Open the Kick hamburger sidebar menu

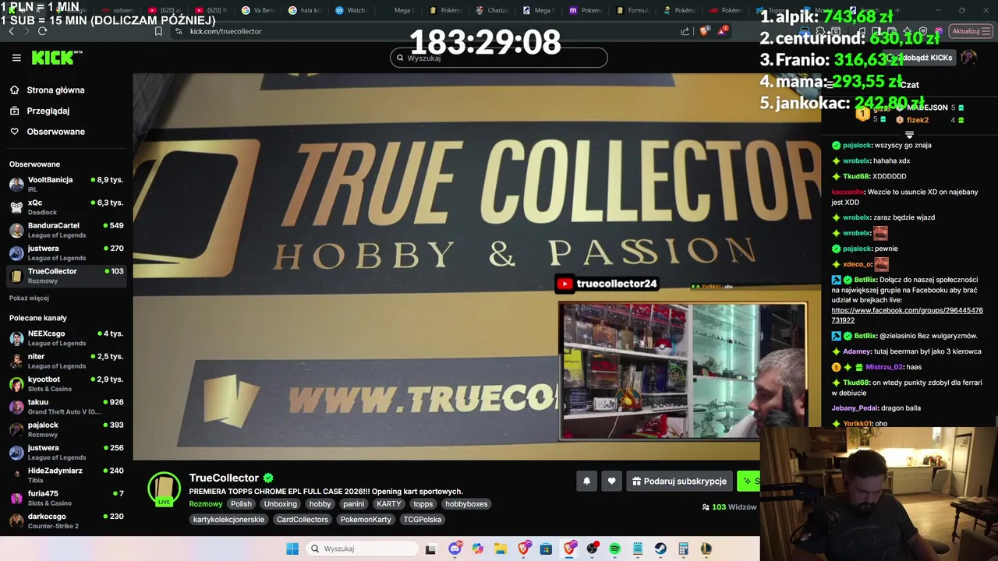[16, 58]
